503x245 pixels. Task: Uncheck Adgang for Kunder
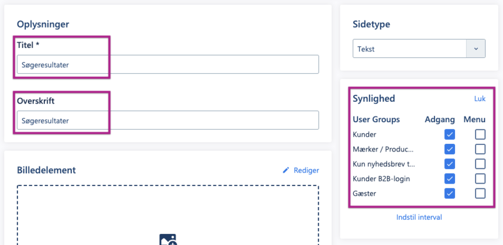click(x=450, y=134)
